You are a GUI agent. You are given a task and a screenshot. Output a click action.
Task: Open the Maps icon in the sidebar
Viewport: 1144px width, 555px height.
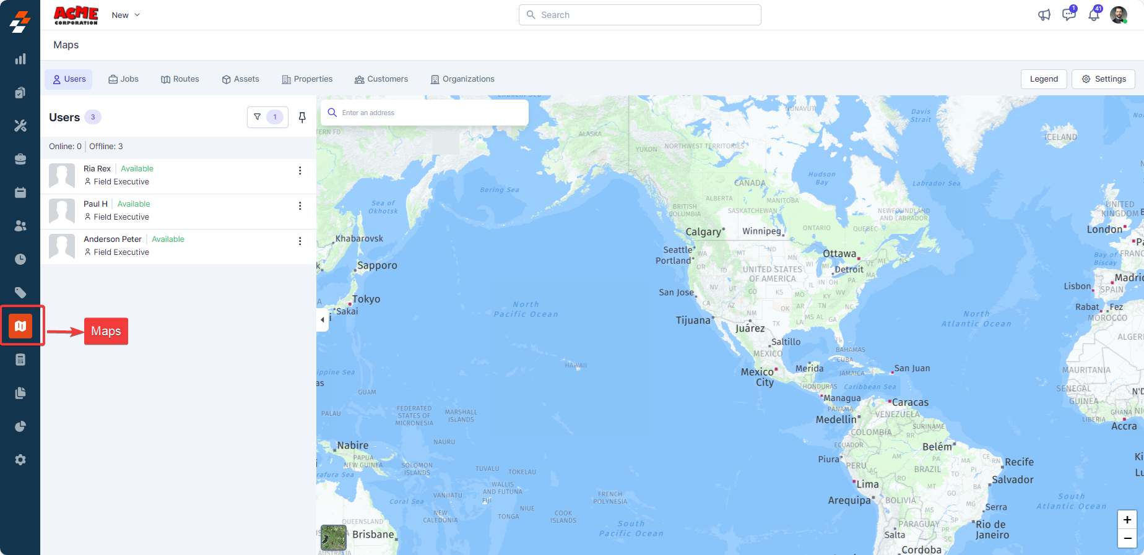[x=20, y=326]
